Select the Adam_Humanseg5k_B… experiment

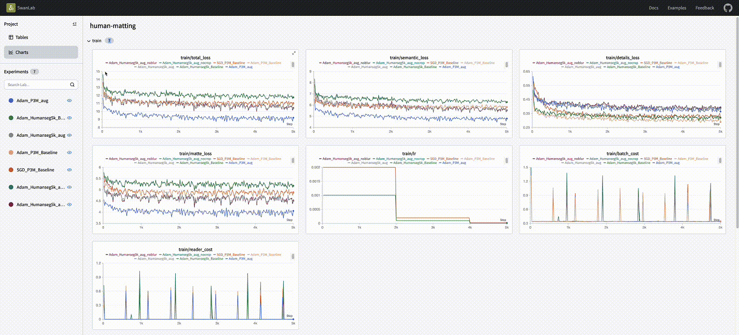pos(41,118)
